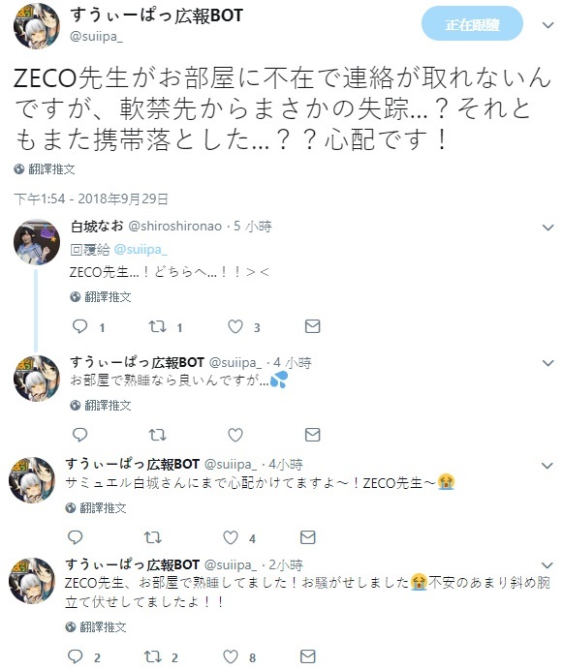The image size is (563, 670).
Task: Like the お部屋で熟睡なら良いんですが tweet
Action: pos(235,435)
